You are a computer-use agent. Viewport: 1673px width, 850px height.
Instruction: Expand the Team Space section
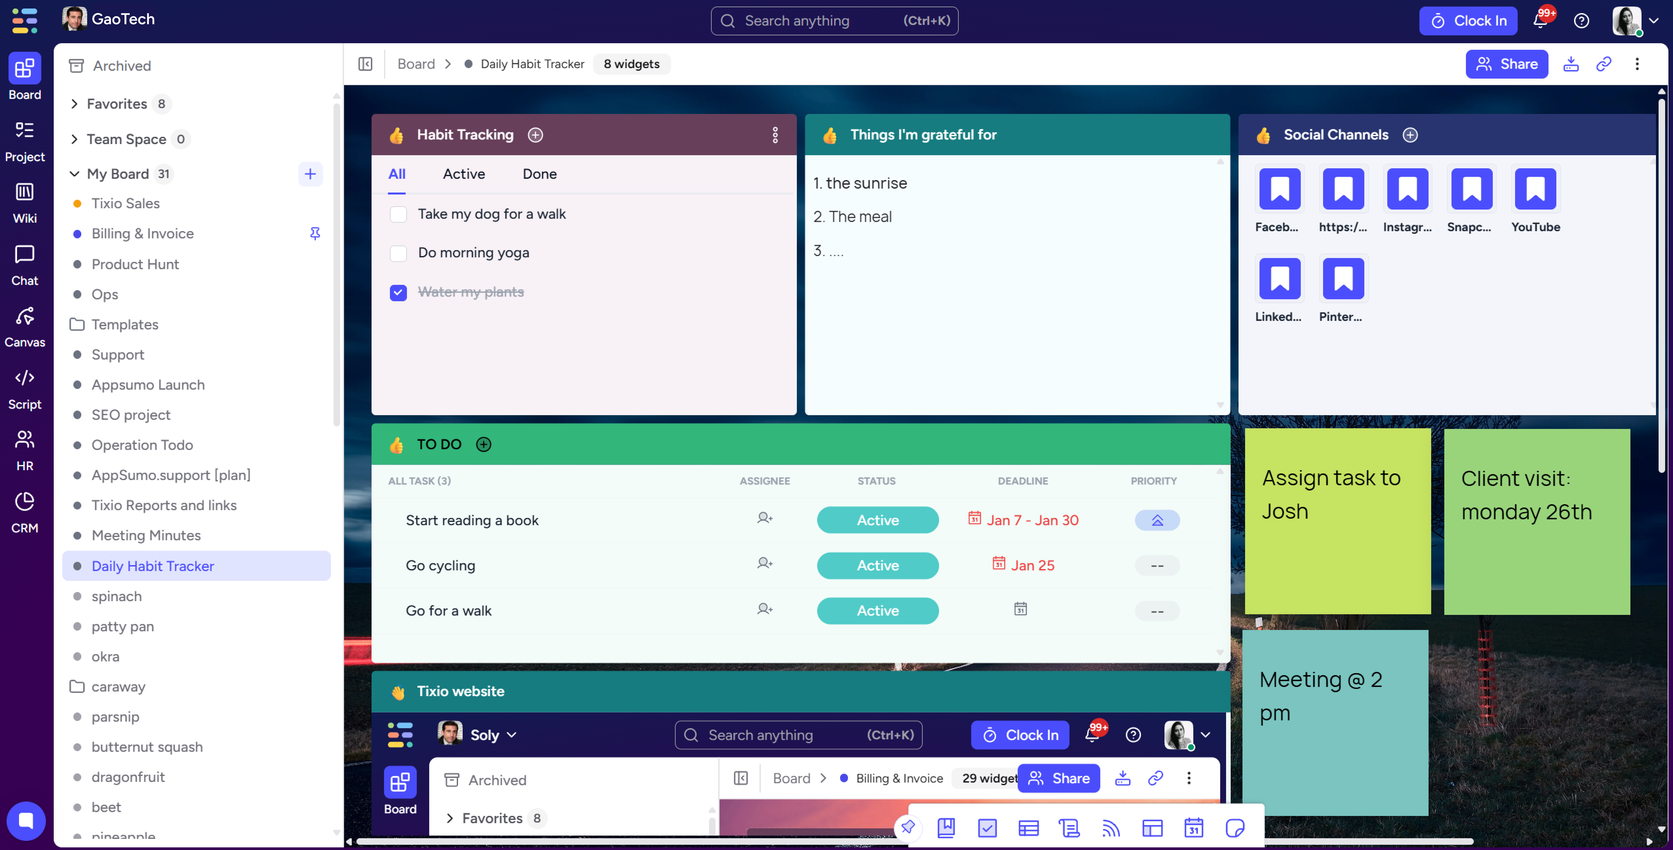74,139
